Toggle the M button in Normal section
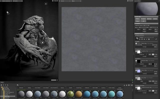Screen dimensions: 160x99 [136, 70]
